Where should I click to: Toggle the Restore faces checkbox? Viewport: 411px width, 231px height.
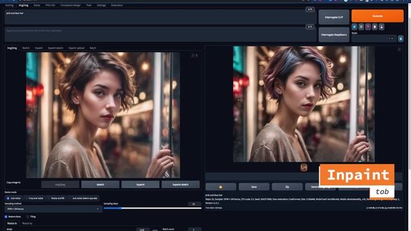[6, 217]
